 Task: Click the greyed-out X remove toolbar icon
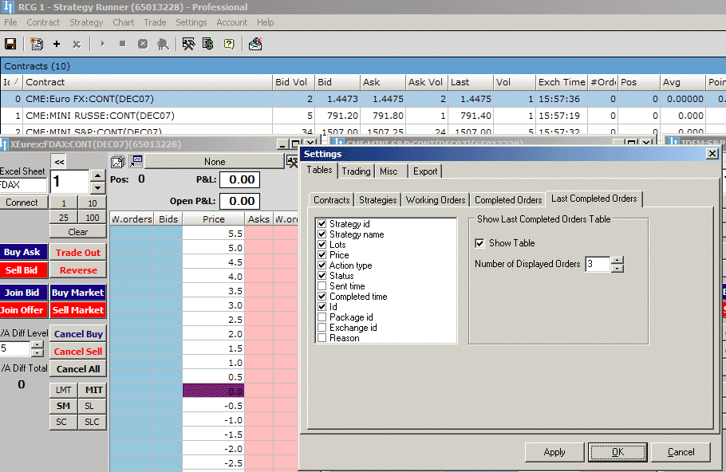77,44
